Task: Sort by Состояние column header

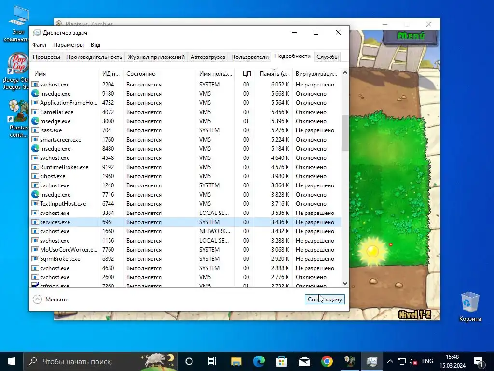Action: pyautogui.click(x=159, y=74)
